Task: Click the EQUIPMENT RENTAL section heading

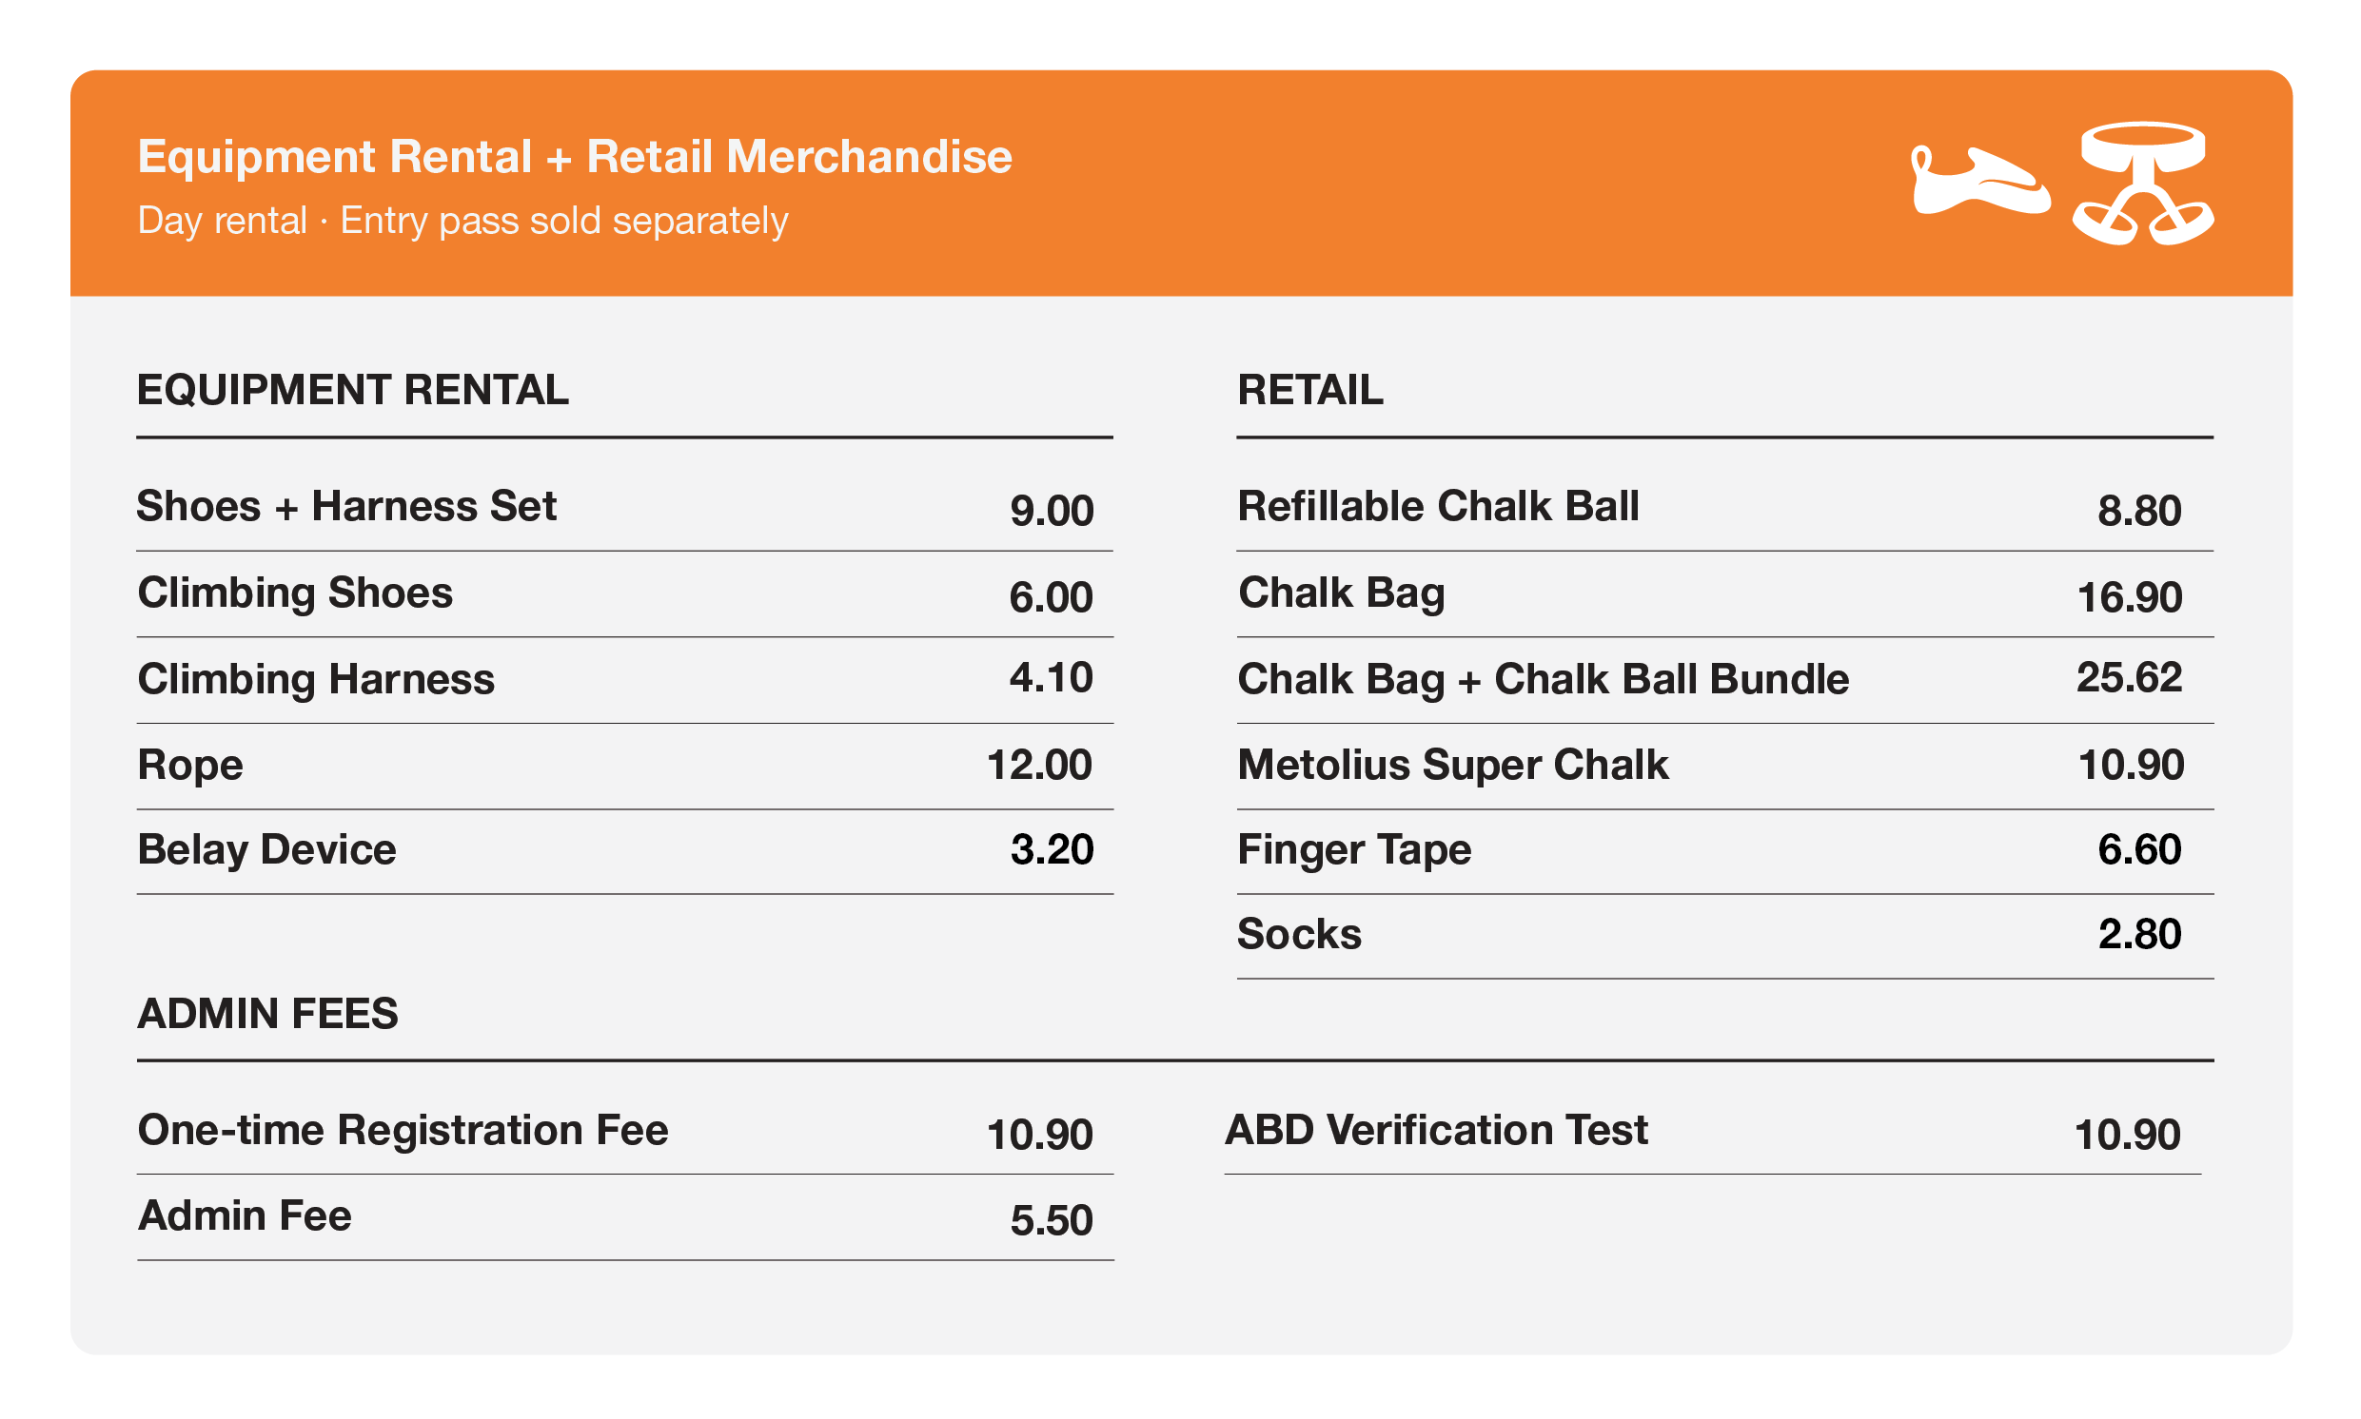Action: click(x=353, y=390)
